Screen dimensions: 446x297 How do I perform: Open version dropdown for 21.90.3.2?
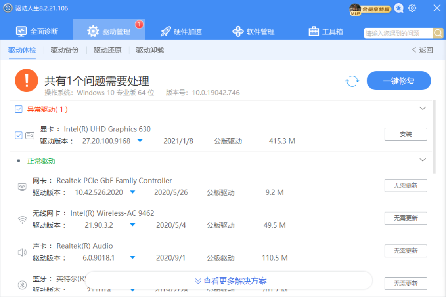(x=132, y=225)
